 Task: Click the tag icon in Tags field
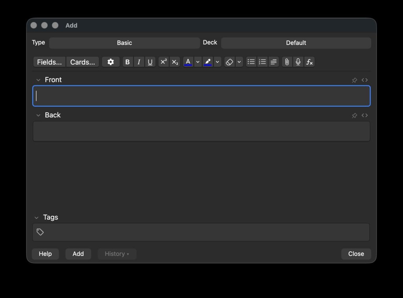click(x=40, y=232)
